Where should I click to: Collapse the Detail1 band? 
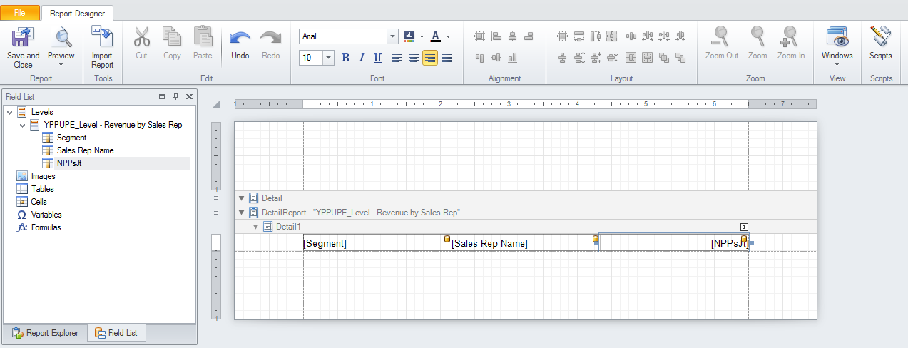255,227
